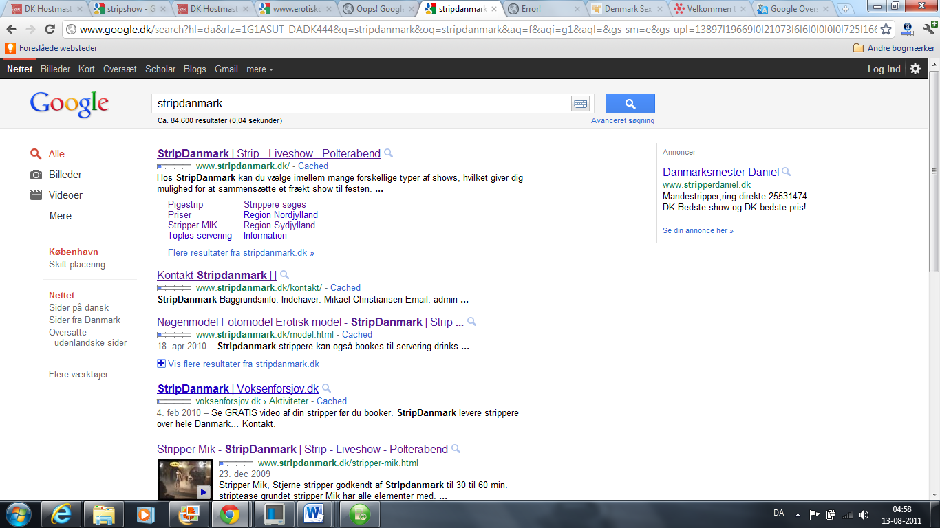940x528 pixels.
Task: Switch to 'Oops! Google' browser tab
Action: 377,9
